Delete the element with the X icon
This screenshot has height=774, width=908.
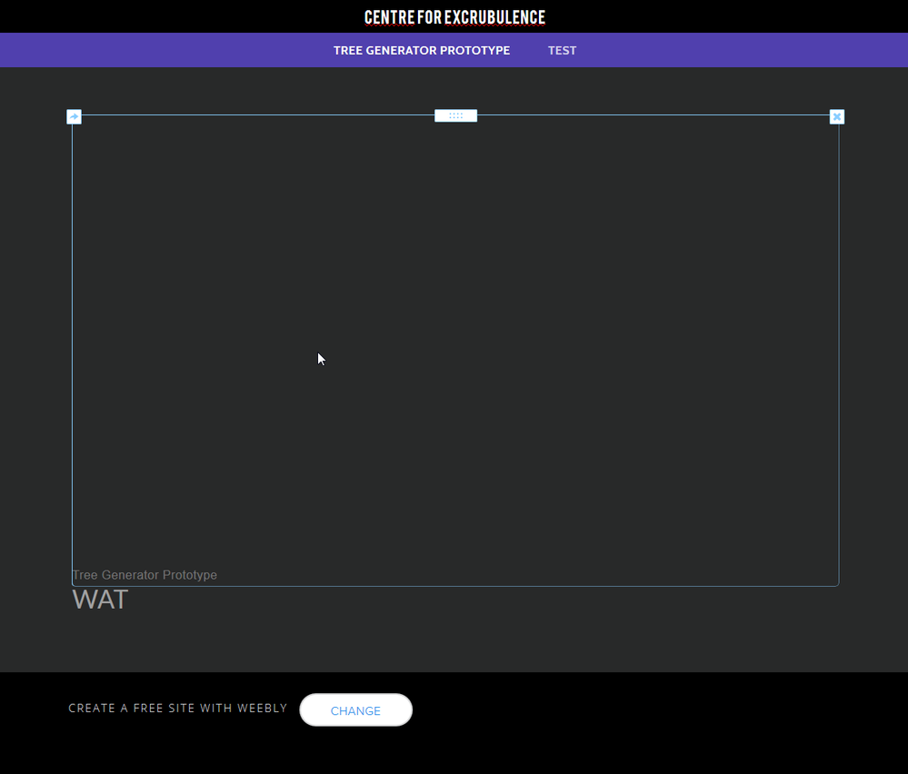coord(837,116)
